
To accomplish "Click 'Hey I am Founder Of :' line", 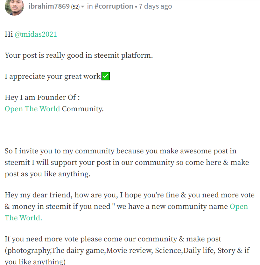I will coord(42,97).
